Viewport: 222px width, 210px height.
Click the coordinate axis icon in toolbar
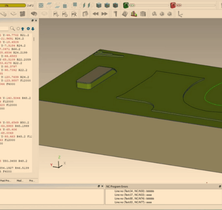pyautogui.click(x=180, y=14)
